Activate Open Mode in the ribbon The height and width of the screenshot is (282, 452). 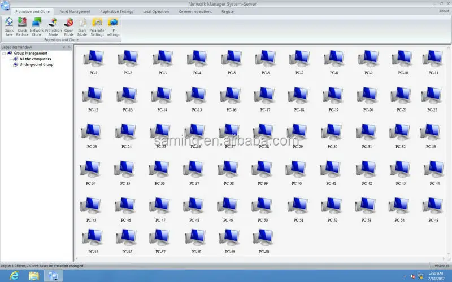click(69, 26)
